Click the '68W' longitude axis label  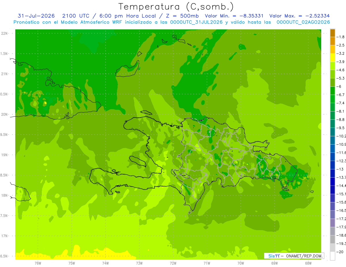point(308,263)
